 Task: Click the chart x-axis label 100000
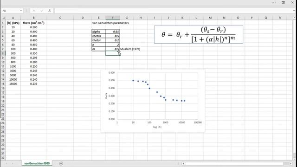pyautogui.click(x=198, y=122)
